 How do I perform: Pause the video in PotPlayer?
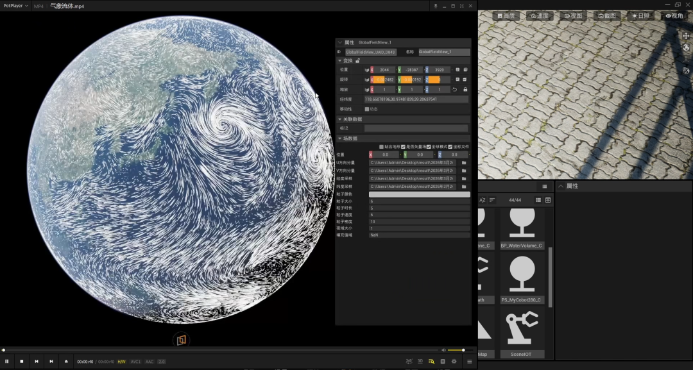6,361
